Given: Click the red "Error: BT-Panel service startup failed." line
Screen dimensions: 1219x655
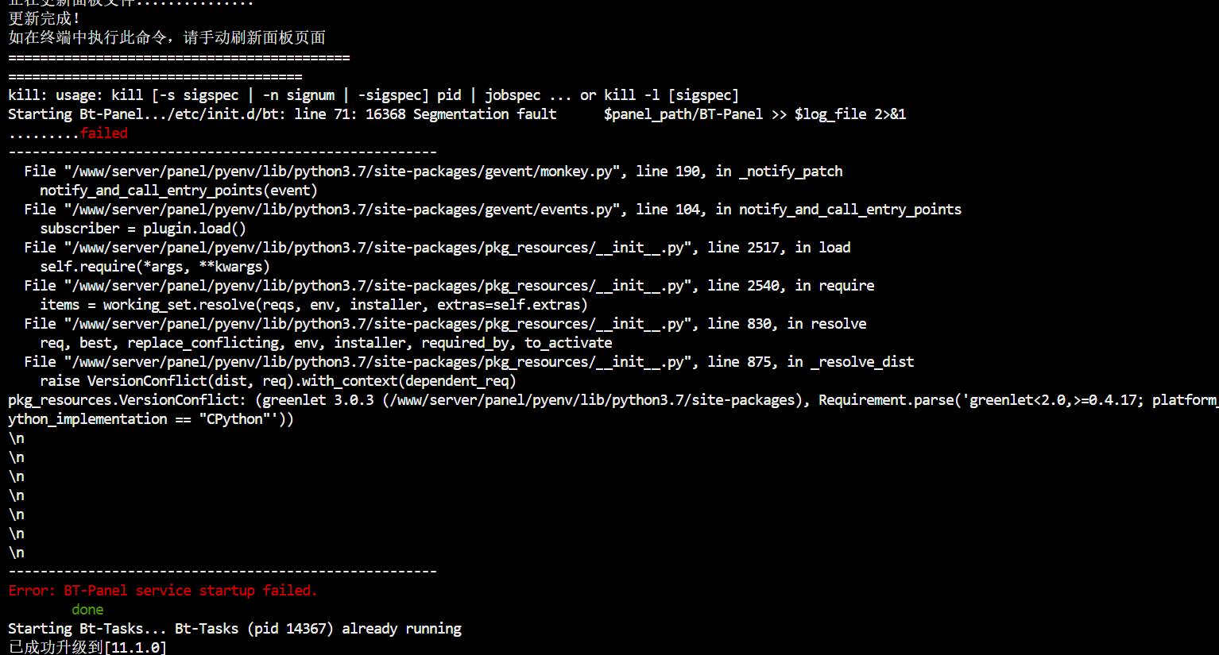Looking at the screenshot, I should click(163, 591).
